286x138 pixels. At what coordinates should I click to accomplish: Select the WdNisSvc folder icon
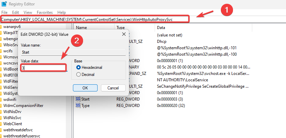pos(1,117)
